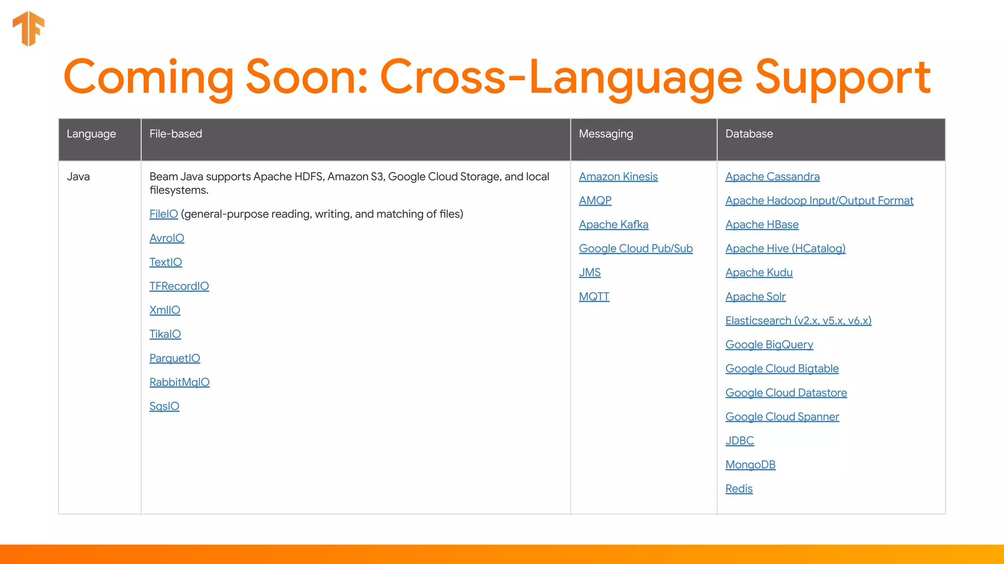Open the TextIO link
This screenshot has height=564, width=1004.
pos(166,262)
